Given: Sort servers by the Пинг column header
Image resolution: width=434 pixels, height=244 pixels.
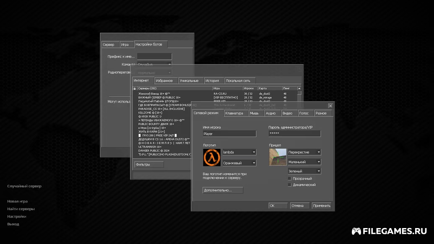Looking at the screenshot, I should (289, 88).
